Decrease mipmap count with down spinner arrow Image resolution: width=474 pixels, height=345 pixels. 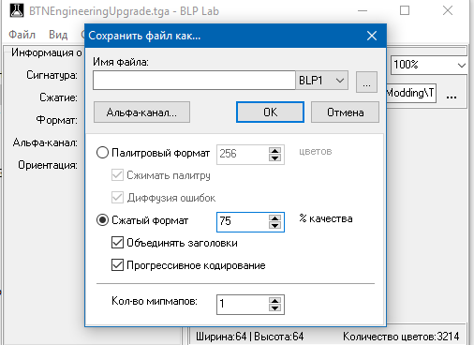point(274,308)
